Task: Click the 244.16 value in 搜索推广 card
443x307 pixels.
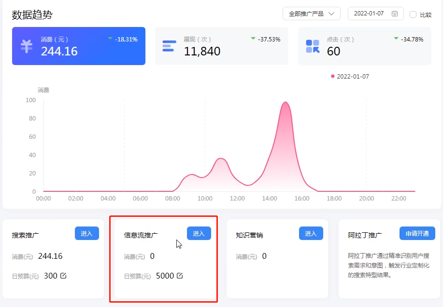Action: (x=50, y=256)
